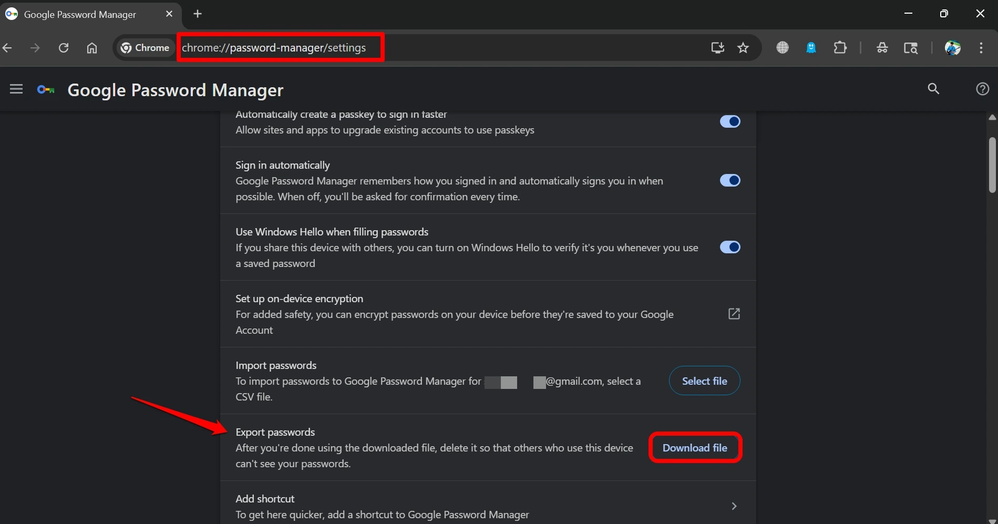
Task: Download file to export passwords
Action: point(695,447)
